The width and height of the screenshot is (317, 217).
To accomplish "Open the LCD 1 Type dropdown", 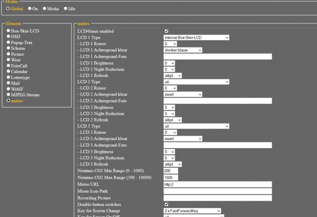I will click(196, 37).
